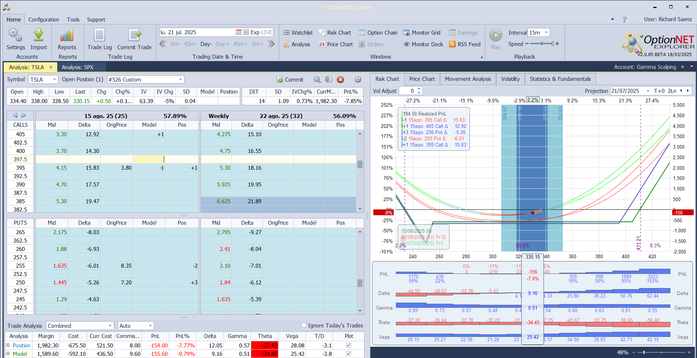The height and width of the screenshot is (358, 697).
Task: Open the Symbol TSLA dropdown
Action: click(54, 79)
